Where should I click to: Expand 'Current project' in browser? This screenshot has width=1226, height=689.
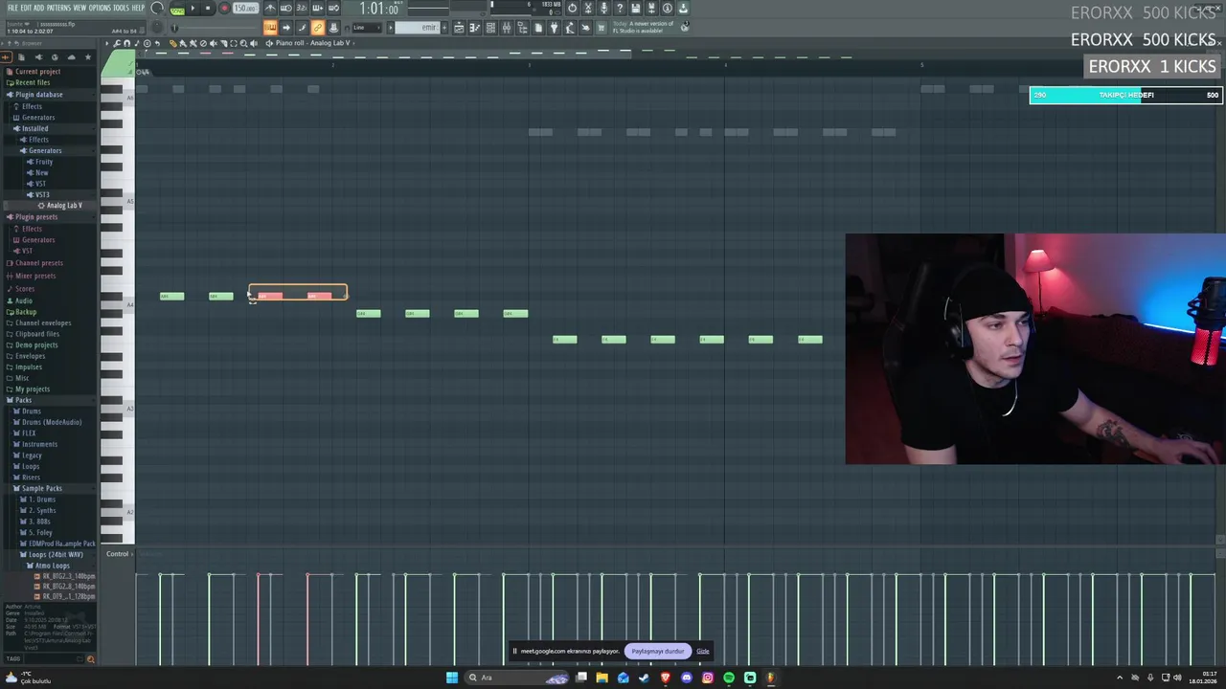click(37, 72)
